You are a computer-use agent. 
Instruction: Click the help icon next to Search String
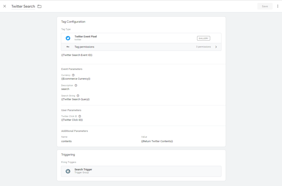point(78,96)
